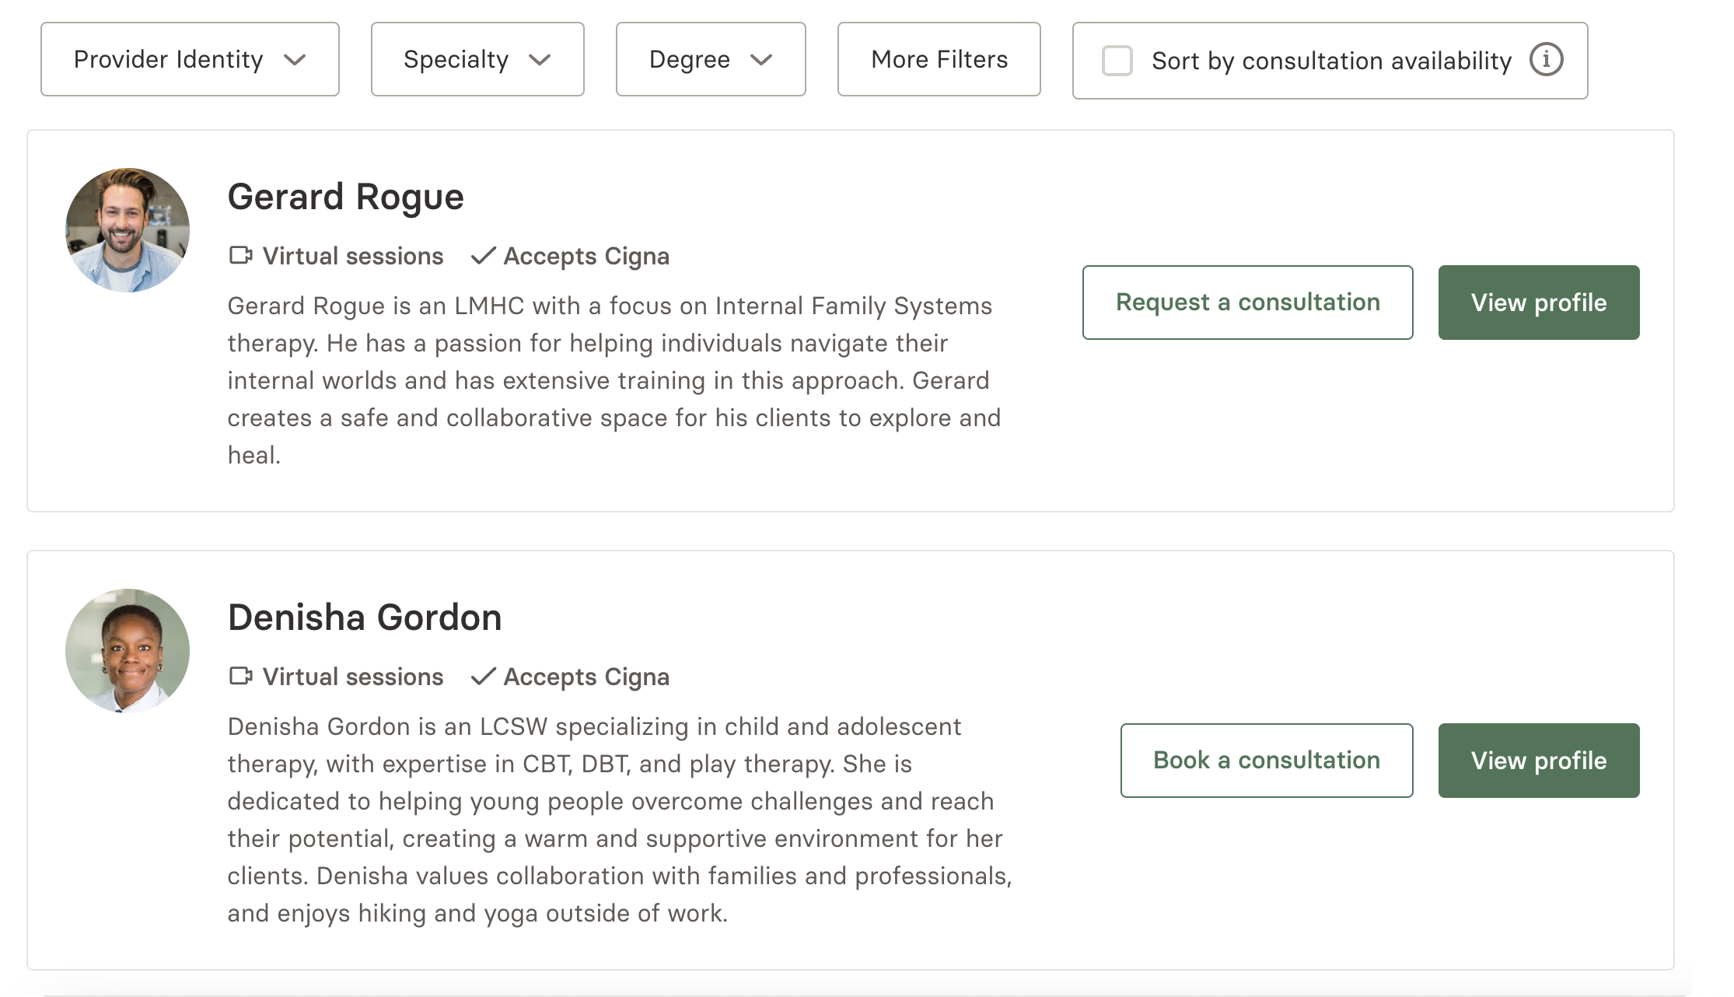The height and width of the screenshot is (997, 1734).
Task: Click Denisha Gordon's virtual sessions video icon
Action: [241, 676]
